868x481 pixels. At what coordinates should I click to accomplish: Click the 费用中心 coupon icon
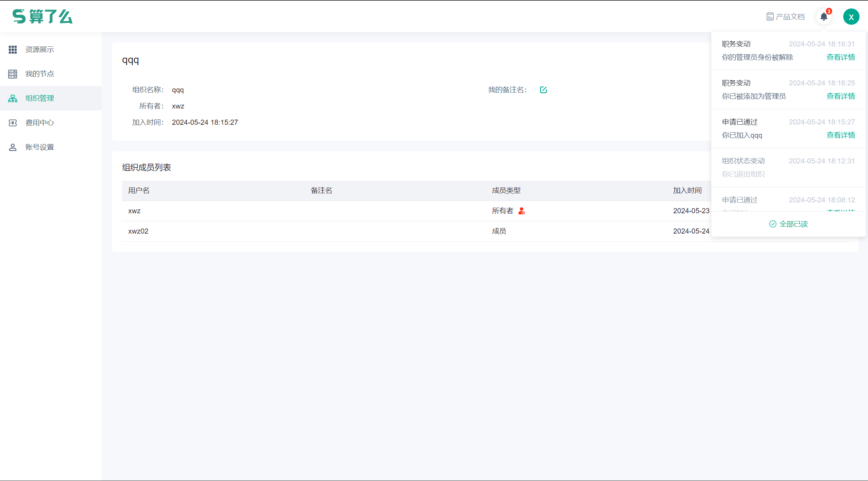[x=13, y=123]
